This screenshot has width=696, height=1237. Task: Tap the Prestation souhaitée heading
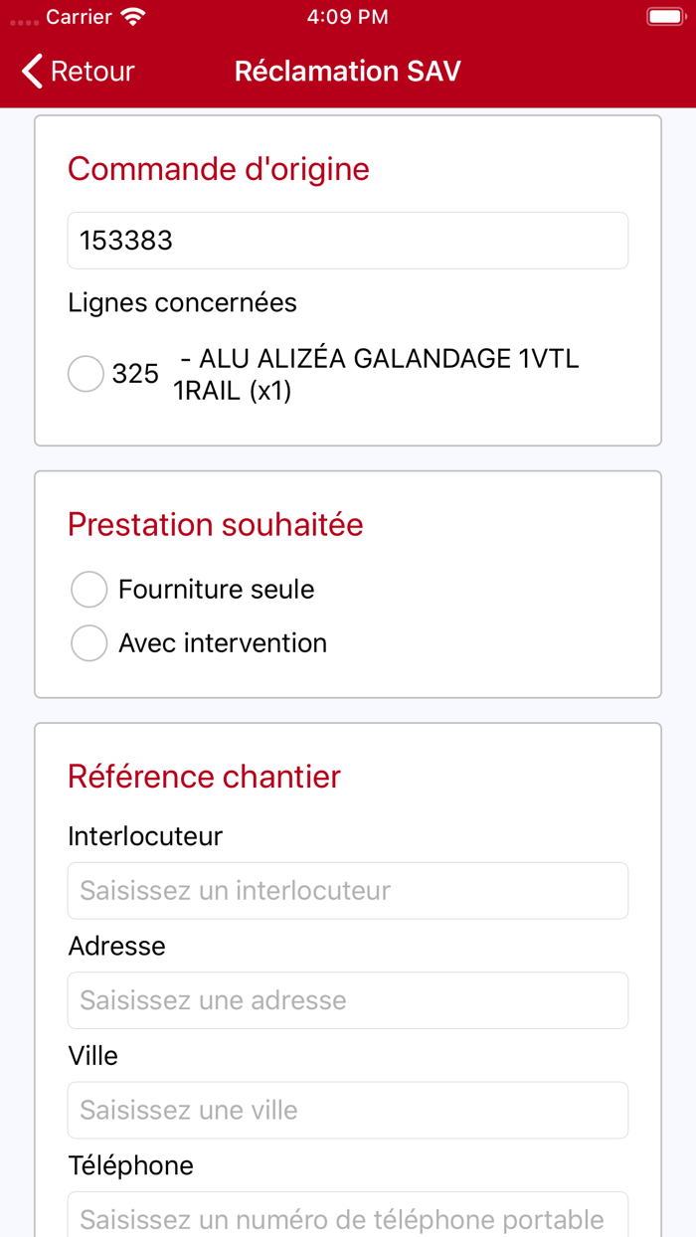(x=216, y=524)
